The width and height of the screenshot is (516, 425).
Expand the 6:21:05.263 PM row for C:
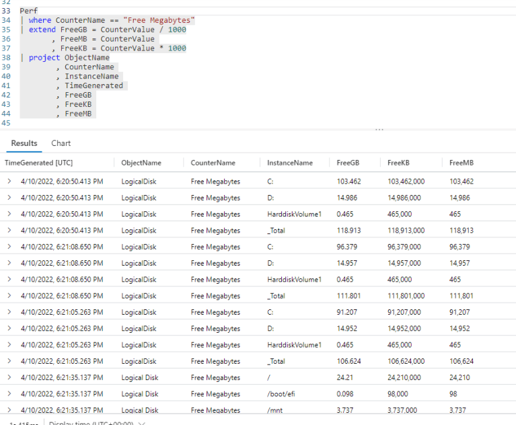click(x=9, y=312)
